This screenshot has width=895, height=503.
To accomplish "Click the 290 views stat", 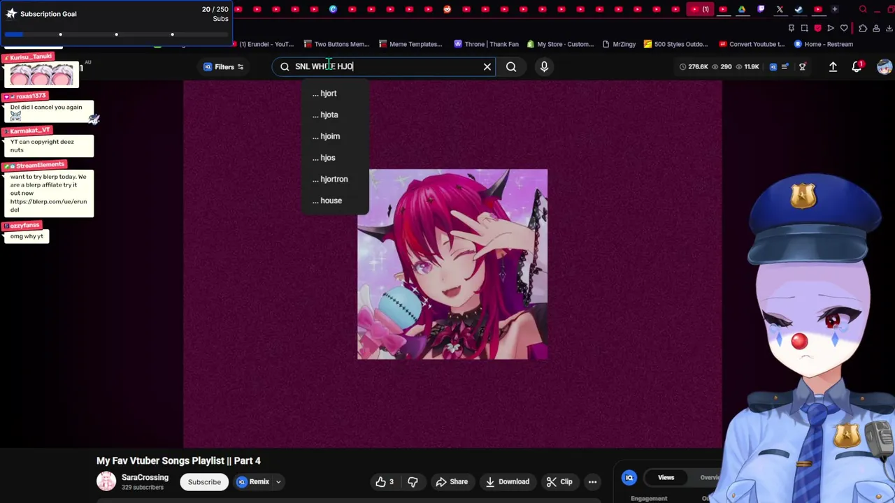I will (x=722, y=66).
